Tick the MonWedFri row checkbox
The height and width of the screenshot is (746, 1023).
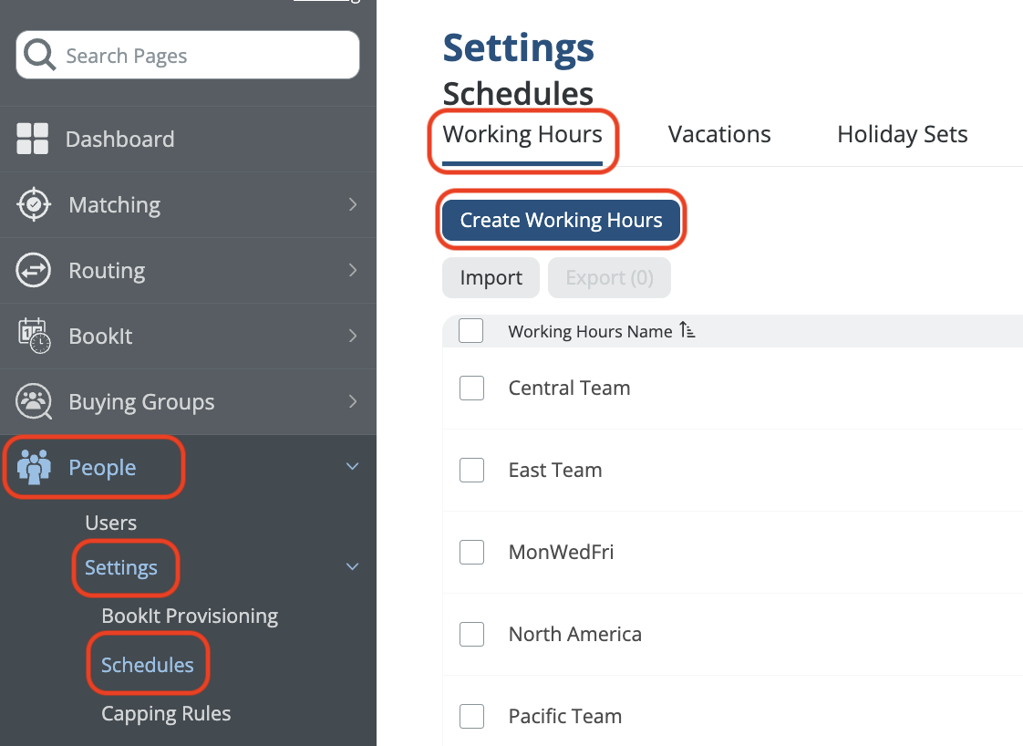pos(471,553)
